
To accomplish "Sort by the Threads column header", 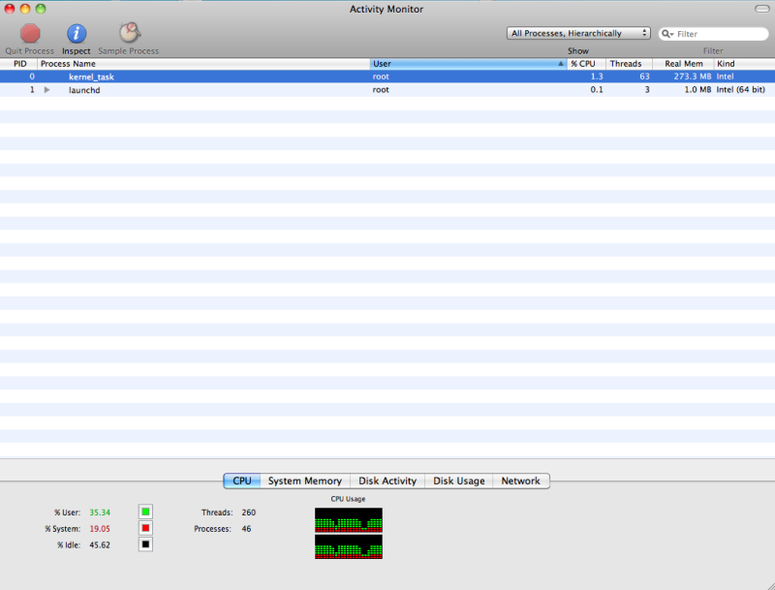I will tap(629, 64).
